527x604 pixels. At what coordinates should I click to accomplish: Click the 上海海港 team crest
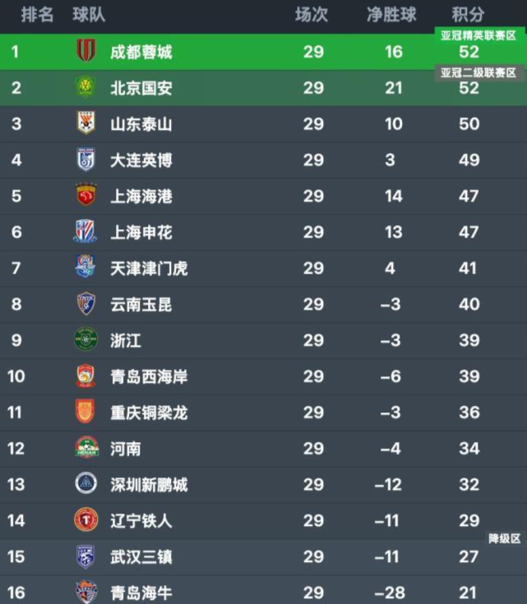[x=86, y=195]
